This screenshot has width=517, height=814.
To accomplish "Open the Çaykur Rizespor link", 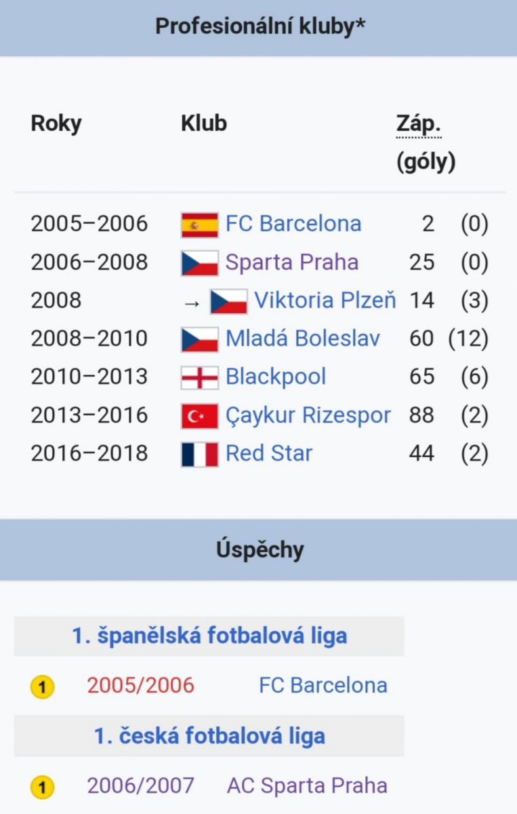I will 308,415.
